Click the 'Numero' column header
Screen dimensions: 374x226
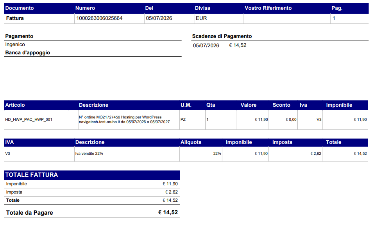85,8
